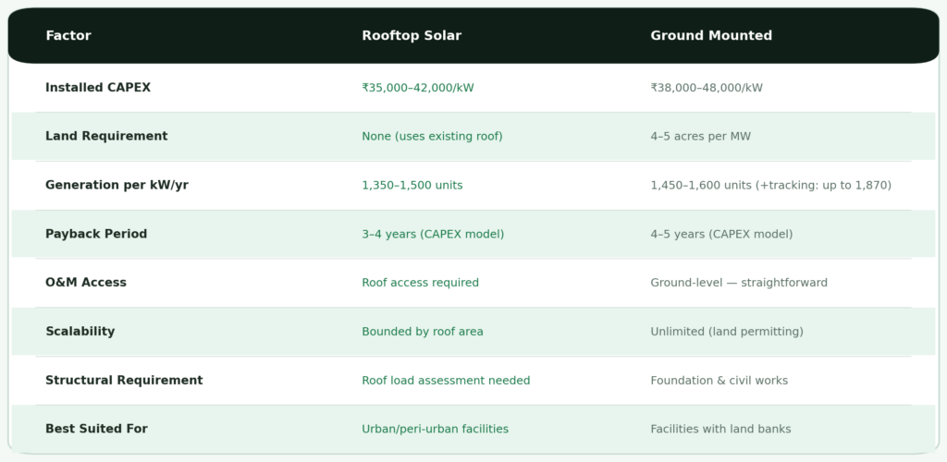Click the '1,350–1,500 units' cell
The image size is (947, 462).
pyautogui.click(x=412, y=185)
